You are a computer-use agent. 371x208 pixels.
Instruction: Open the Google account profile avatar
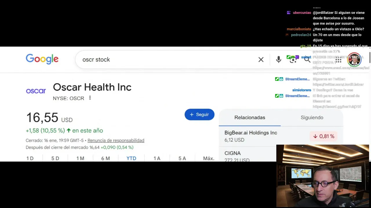[354, 60]
